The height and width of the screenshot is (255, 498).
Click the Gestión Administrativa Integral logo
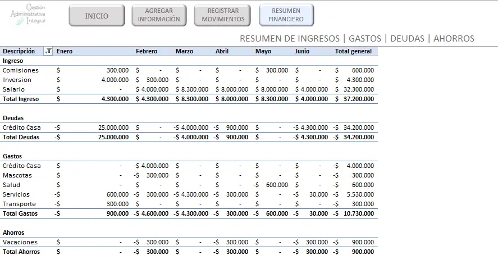(29, 14)
